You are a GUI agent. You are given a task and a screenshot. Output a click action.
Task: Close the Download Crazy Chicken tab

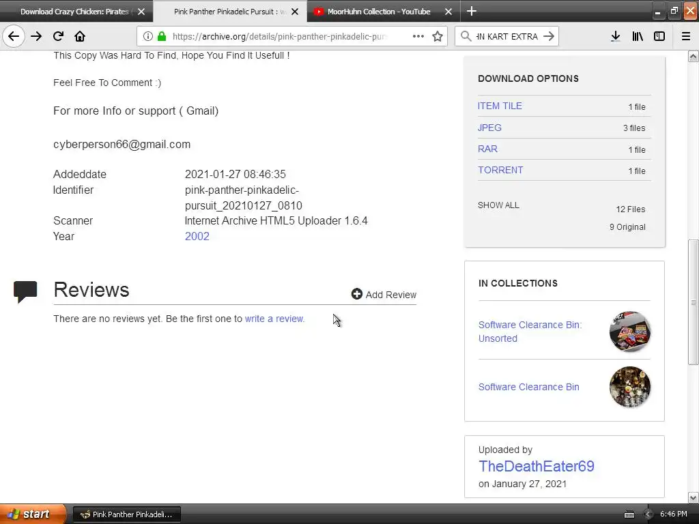(141, 12)
